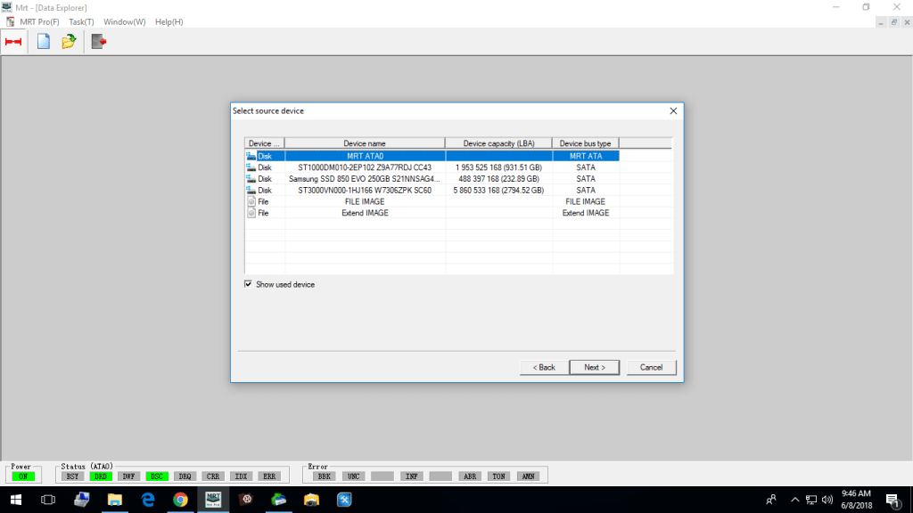Click the disk icon of Samsung SSD row
This screenshot has height=513, width=913.
tap(251, 179)
